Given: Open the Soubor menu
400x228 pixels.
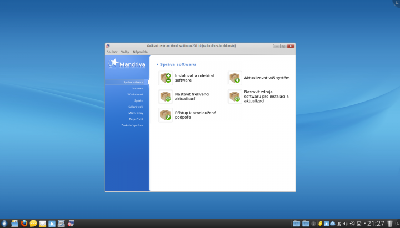Looking at the screenshot, I should click(x=112, y=52).
